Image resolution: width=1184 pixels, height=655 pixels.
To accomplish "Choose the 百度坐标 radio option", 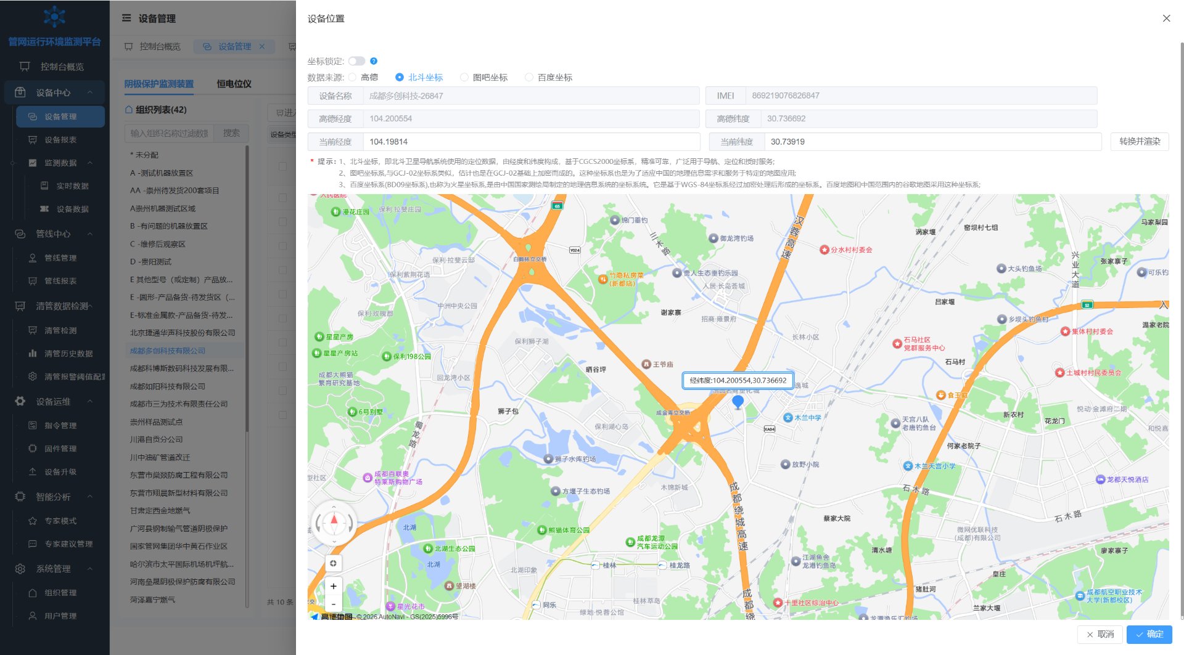I will pyautogui.click(x=549, y=78).
